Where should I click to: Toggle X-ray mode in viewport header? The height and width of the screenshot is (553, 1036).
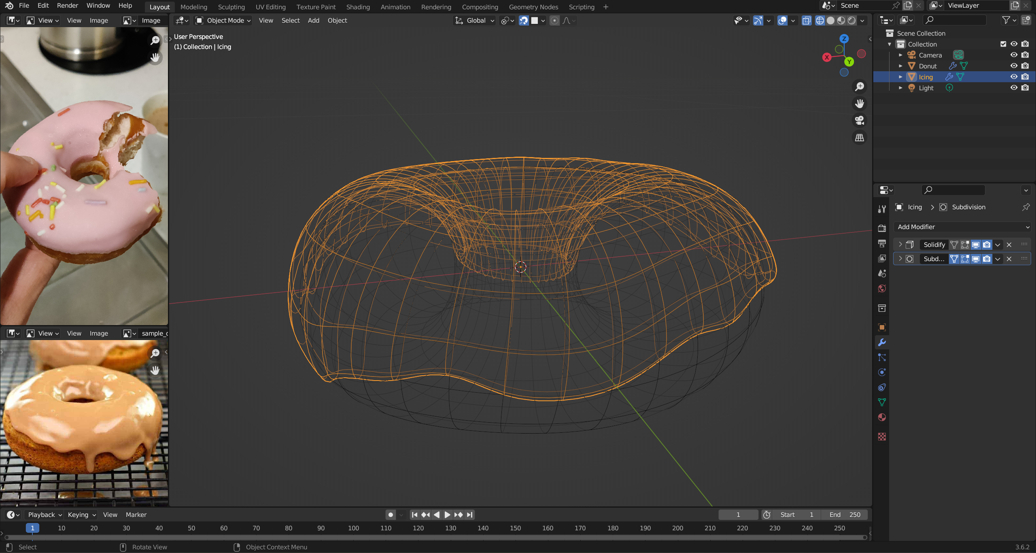[807, 21]
